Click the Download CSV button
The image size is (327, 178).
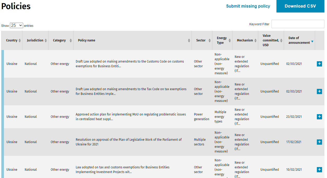[x=300, y=6]
